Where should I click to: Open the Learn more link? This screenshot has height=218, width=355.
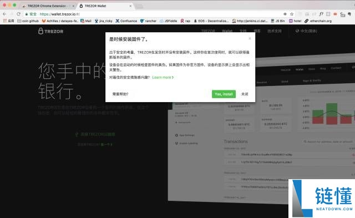tap(163, 78)
